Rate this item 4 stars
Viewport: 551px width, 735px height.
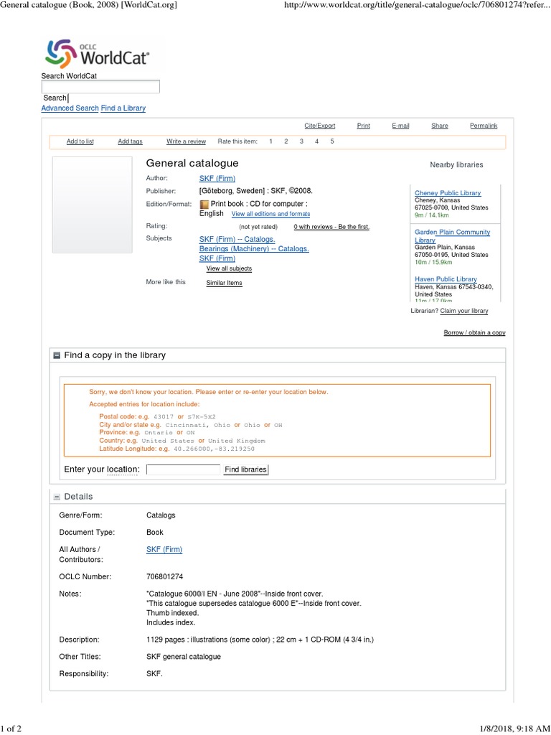316,141
